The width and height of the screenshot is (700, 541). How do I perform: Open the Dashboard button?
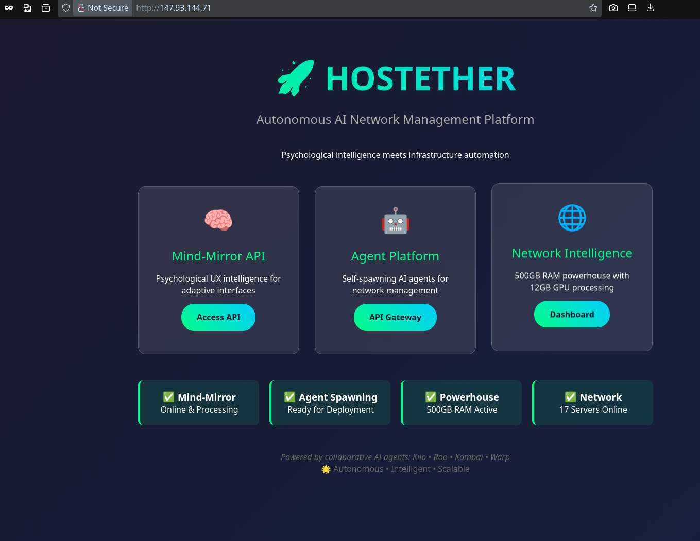(572, 315)
